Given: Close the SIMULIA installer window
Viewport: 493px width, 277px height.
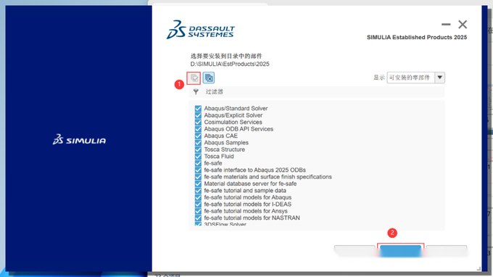Looking at the screenshot, I should tap(463, 24).
